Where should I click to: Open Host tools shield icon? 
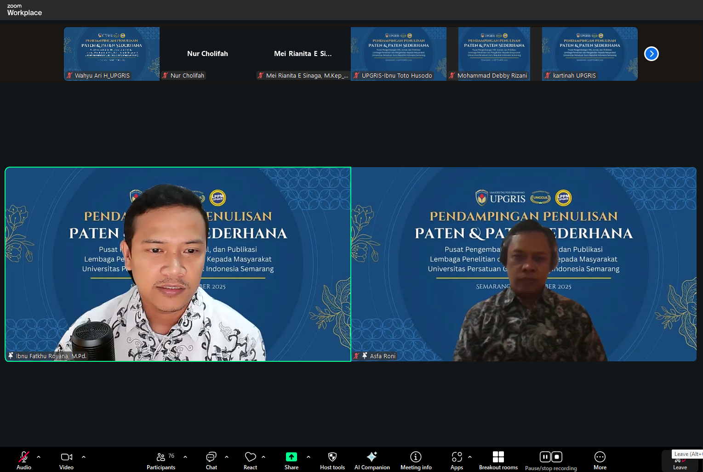332,461
